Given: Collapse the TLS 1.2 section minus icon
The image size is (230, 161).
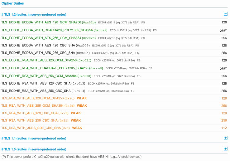Looking at the screenshot, I should click(225, 14).
